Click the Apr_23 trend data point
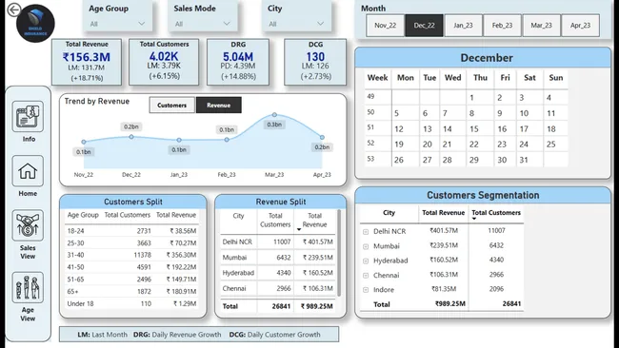The height and width of the screenshot is (348, 619). (322, 137)
